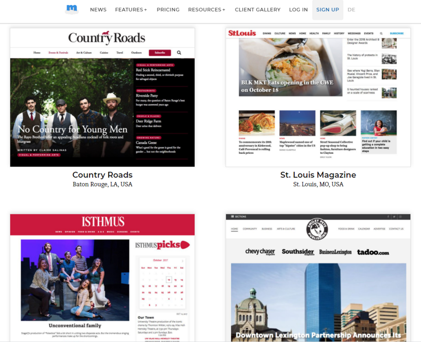Click the 'St. Louis, MO, USA' text
The height and width of the screenshot is (342, 421).
click(x=318, y=184)
